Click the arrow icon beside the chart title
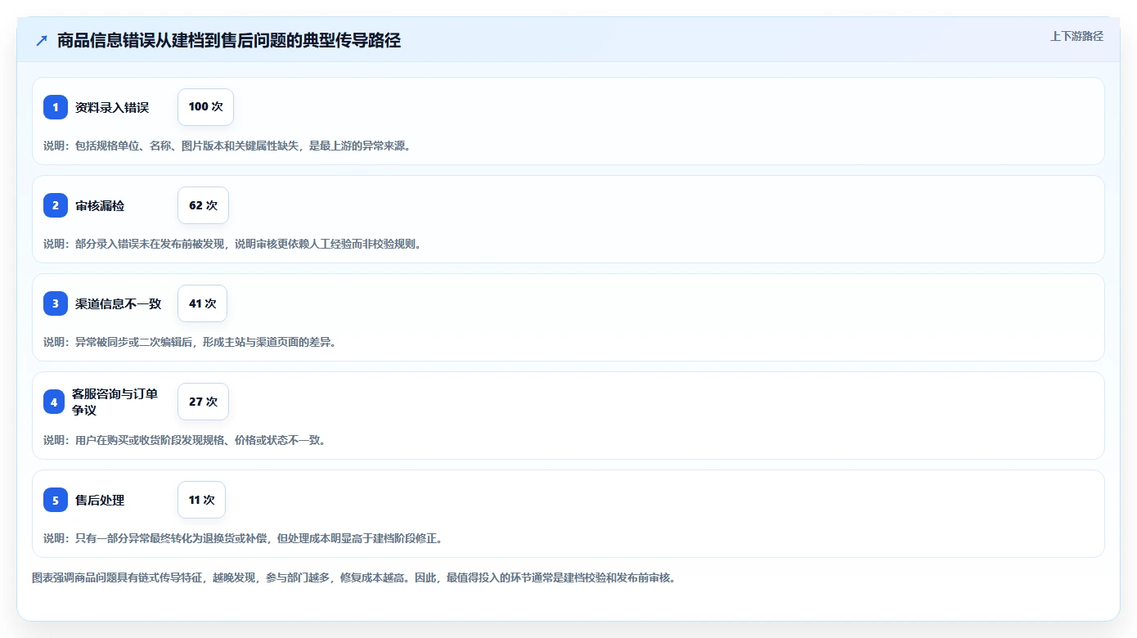 (x=42, y=40)
